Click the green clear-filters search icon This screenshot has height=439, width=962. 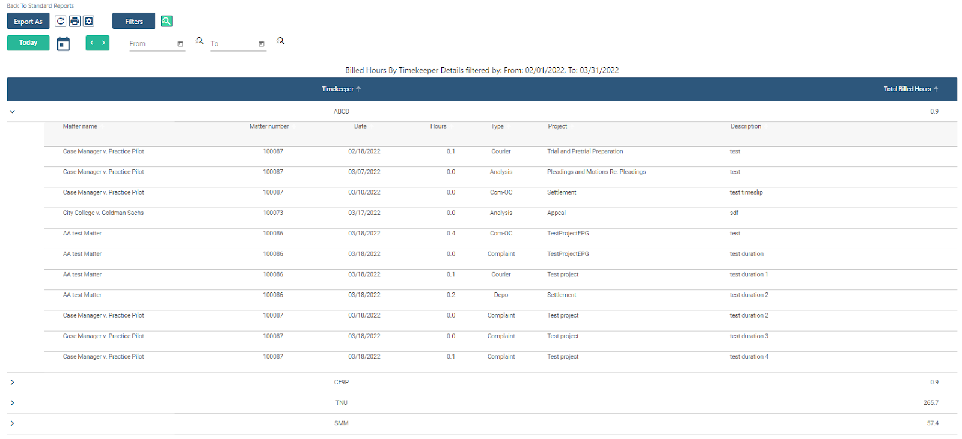[x=167, y=21]
